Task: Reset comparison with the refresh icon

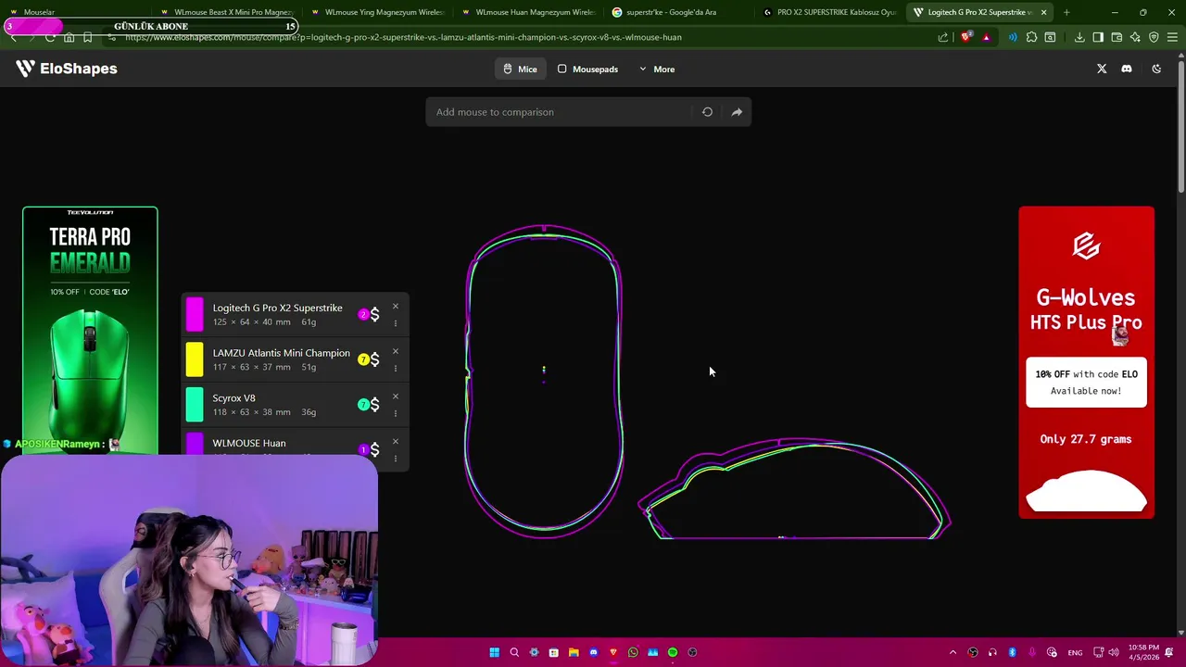Action: (x=707, y=112)
